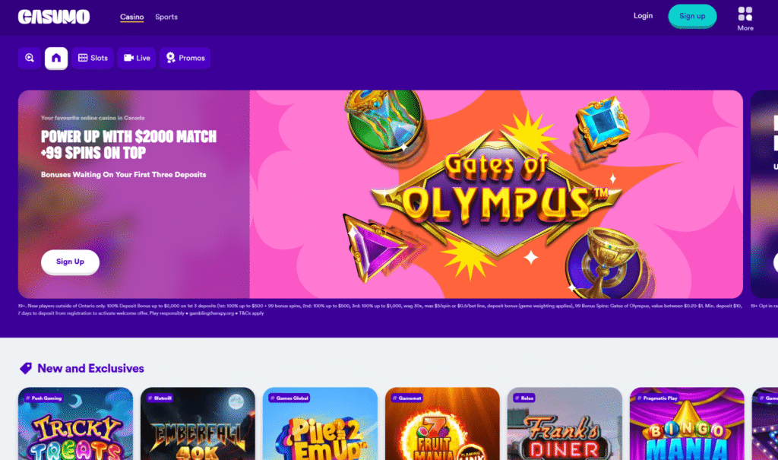This screenshot has height=460, width=778.
Task: Click the Slots reel icon
Action: pyautogui.click(x=83, y=58)
